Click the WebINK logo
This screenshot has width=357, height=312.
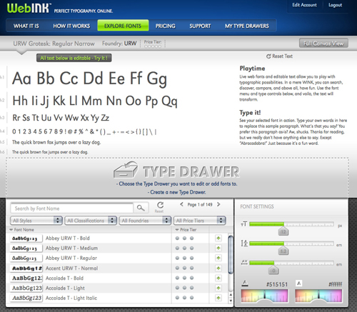29,9
